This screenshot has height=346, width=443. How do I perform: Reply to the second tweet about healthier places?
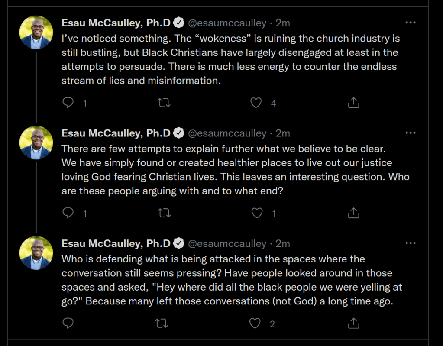coord(68,213)
